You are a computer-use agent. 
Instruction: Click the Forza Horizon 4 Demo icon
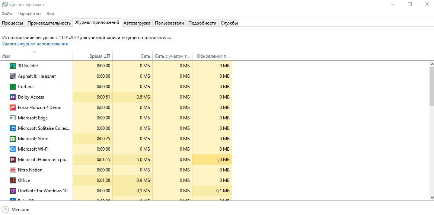[x=13, y=107]
